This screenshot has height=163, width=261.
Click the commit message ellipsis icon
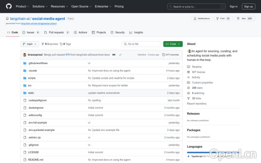pos(114,55)
